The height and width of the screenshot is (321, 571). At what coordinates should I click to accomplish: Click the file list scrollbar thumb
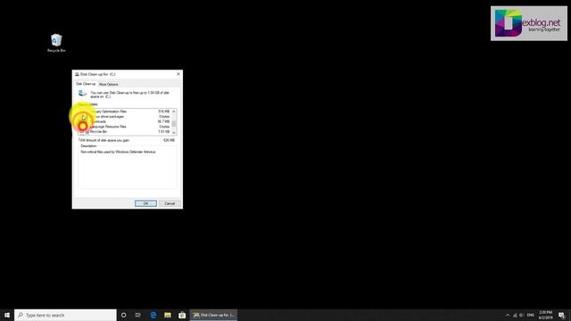click(174, 123)
